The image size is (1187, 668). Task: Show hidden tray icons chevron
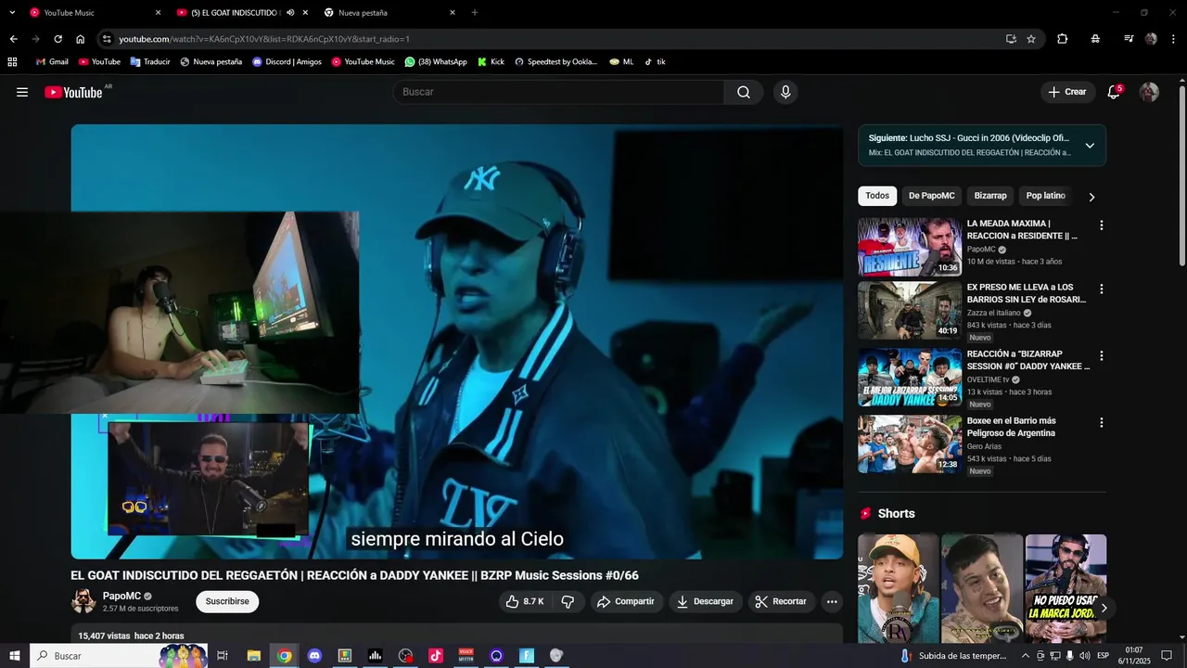(x=1026, y=656)
